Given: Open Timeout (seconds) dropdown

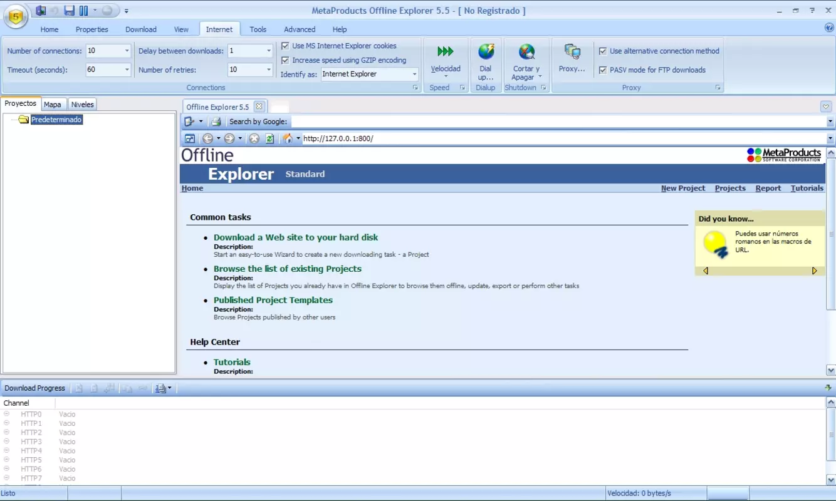Looking at the screenshot, I should pyautogui.click(x=127, y=70).
